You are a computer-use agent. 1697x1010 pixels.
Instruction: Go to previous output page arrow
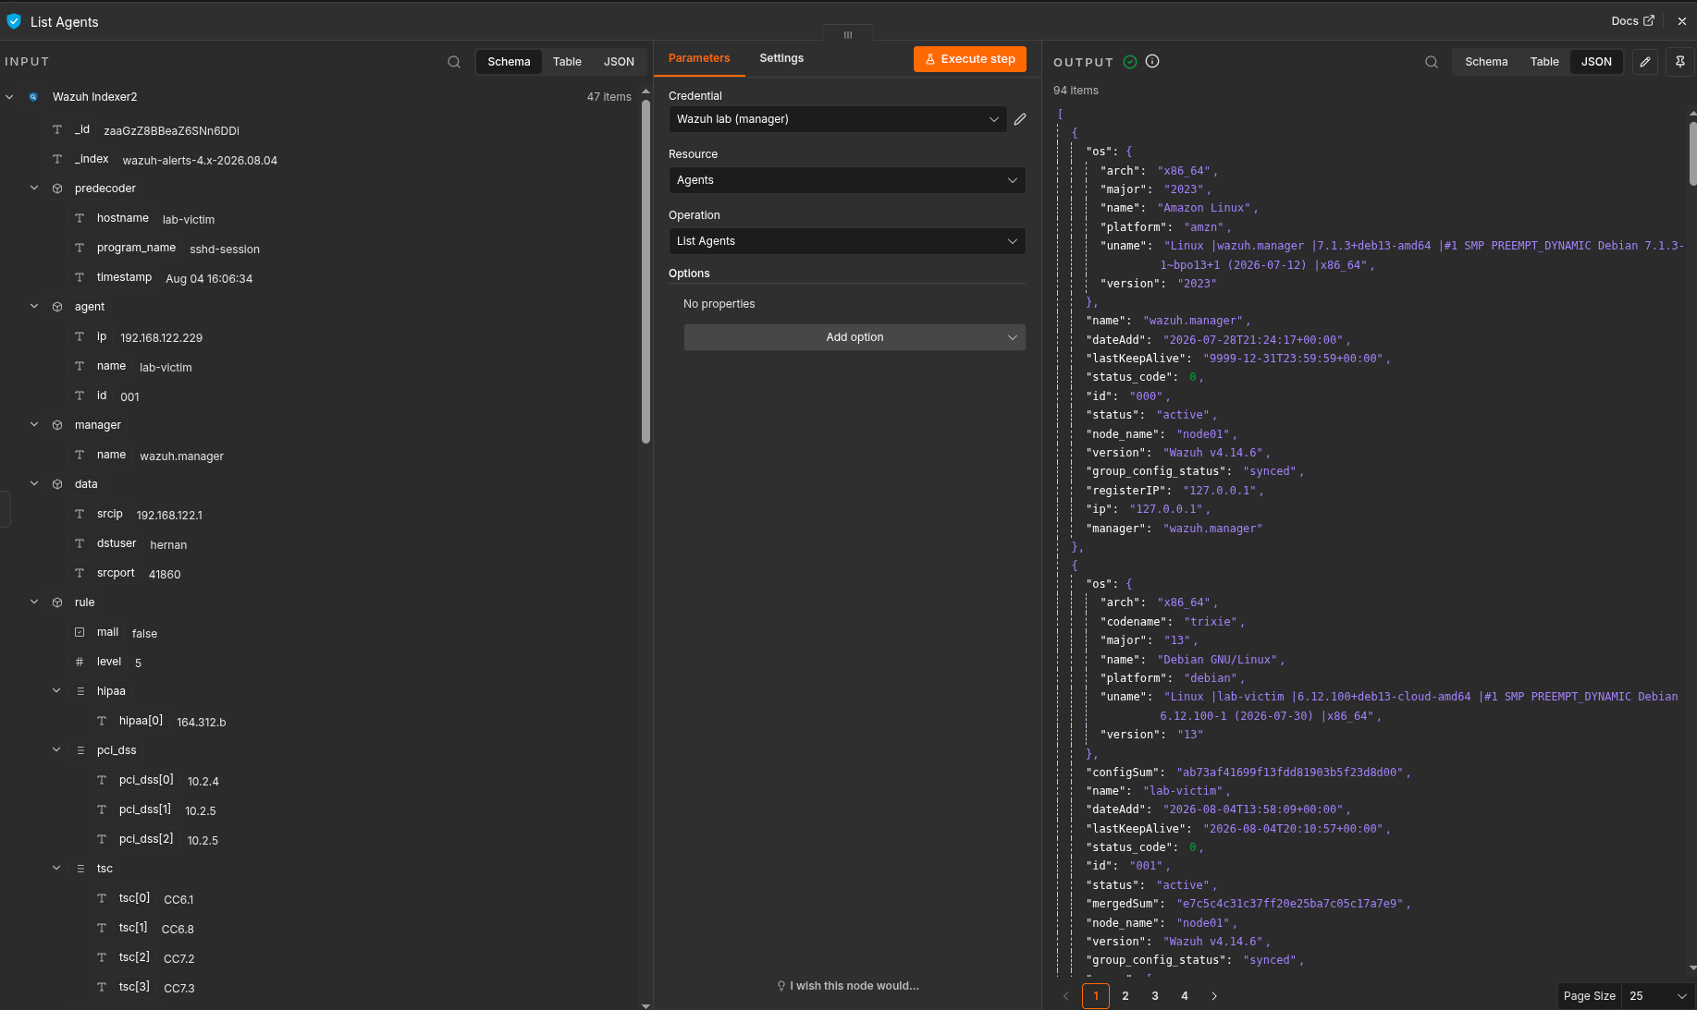[x=1065, y=996]
